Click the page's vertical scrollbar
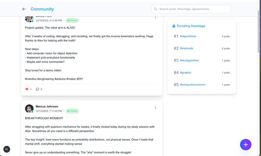261x156 pixels. [259, 32]
